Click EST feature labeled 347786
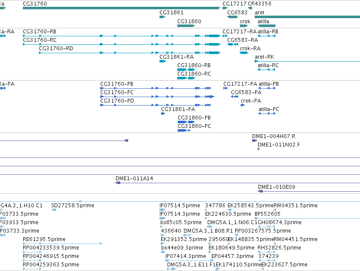The width and height of the screenshot is (360, 271). click(x=215, y=206)
